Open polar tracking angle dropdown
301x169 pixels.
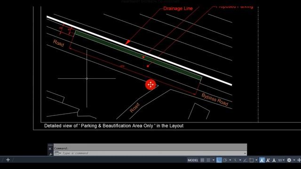(230, 160)
